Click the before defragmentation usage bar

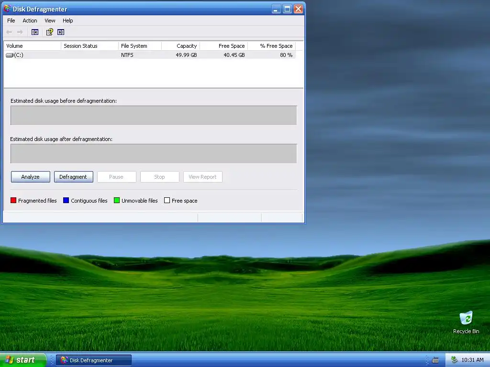154,116
